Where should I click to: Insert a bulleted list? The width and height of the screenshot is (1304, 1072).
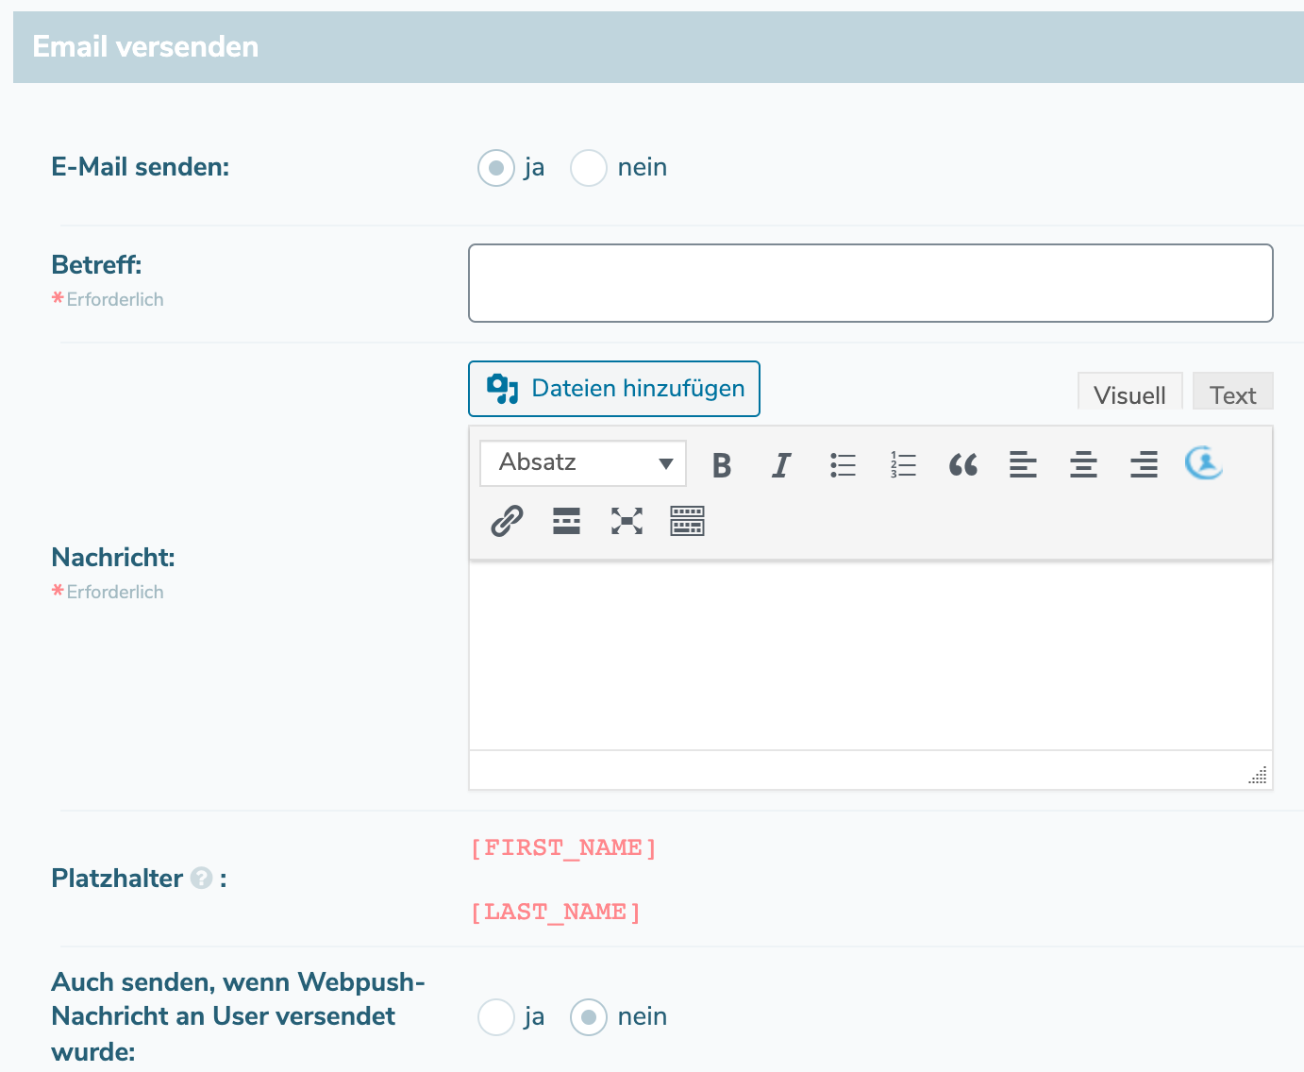point(843,464)
